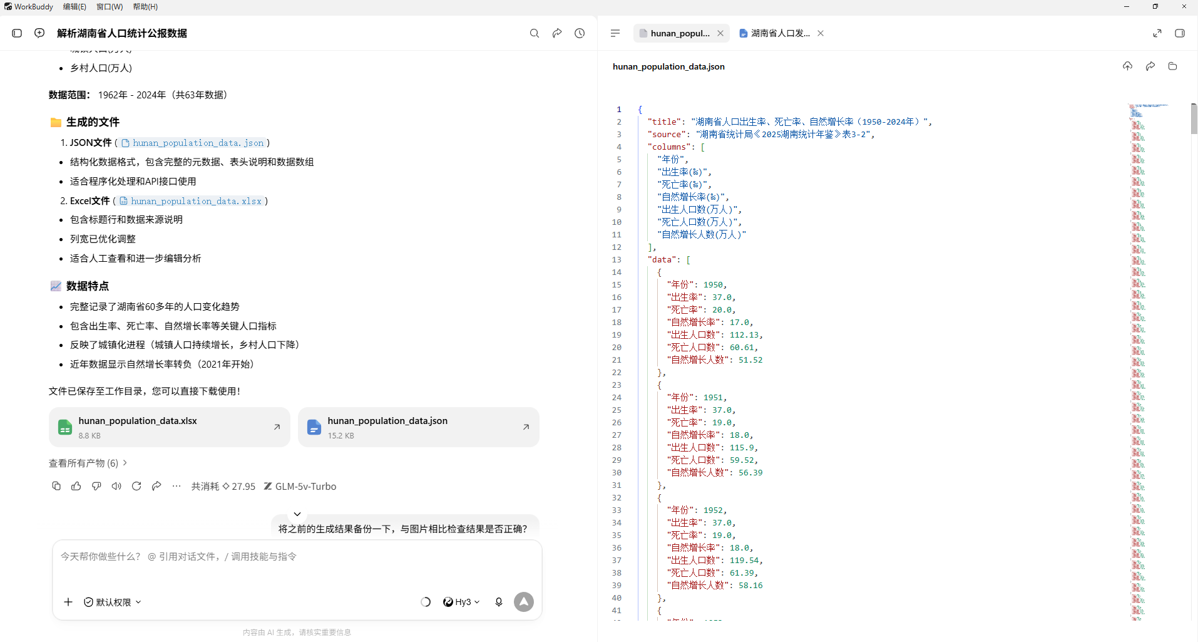Open the 默认权限 permission dropdown
The width and height of the screenshot is (1198, 642).
113,602
